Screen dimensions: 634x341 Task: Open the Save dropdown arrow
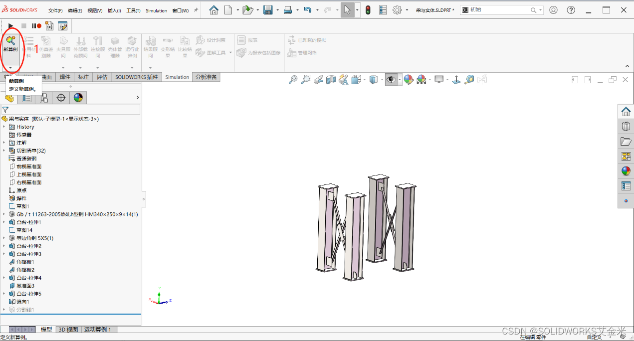coord(277,10)
